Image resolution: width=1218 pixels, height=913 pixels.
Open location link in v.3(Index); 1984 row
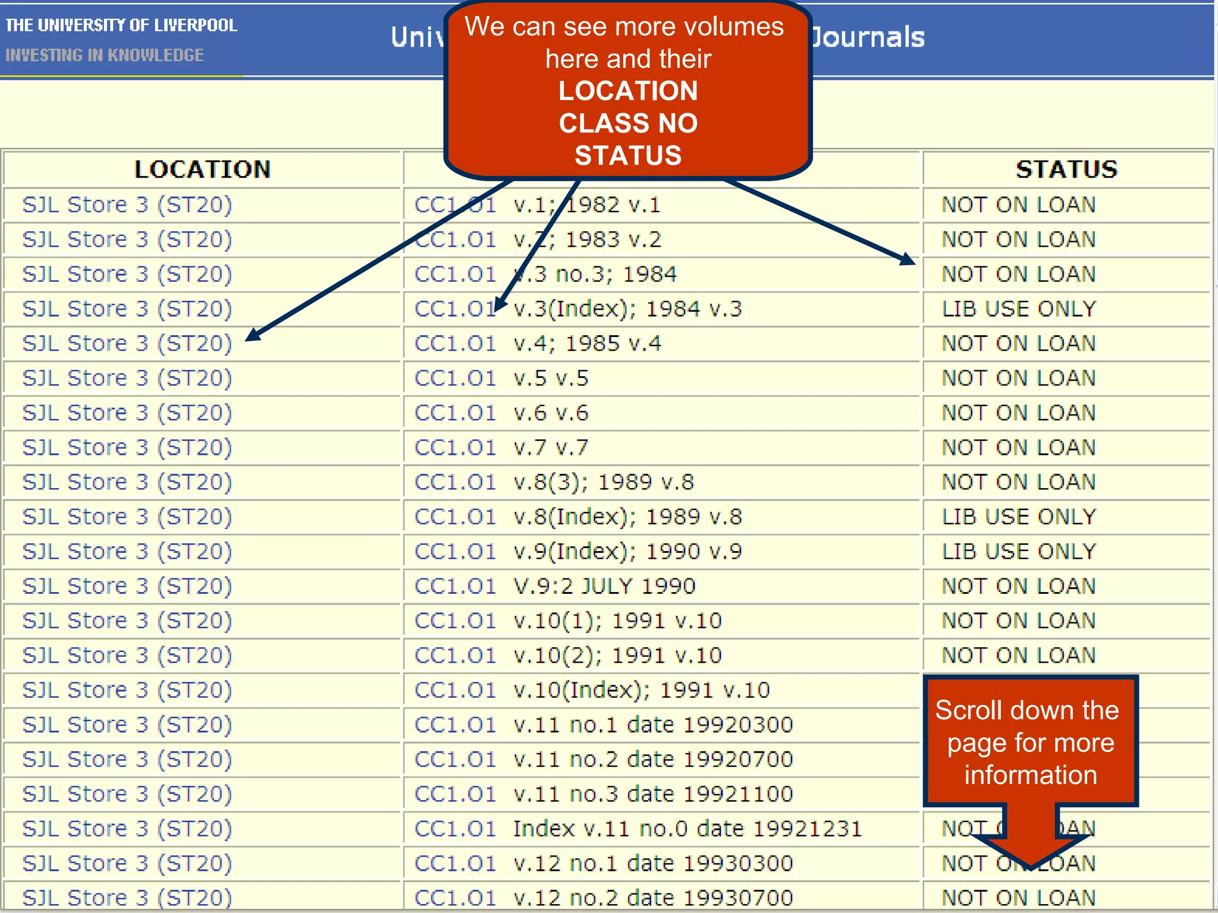(127, 309)
